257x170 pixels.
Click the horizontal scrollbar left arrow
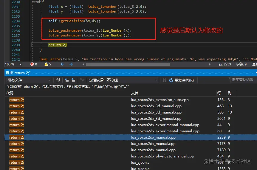pyautogui.click(x=83, y=65)
